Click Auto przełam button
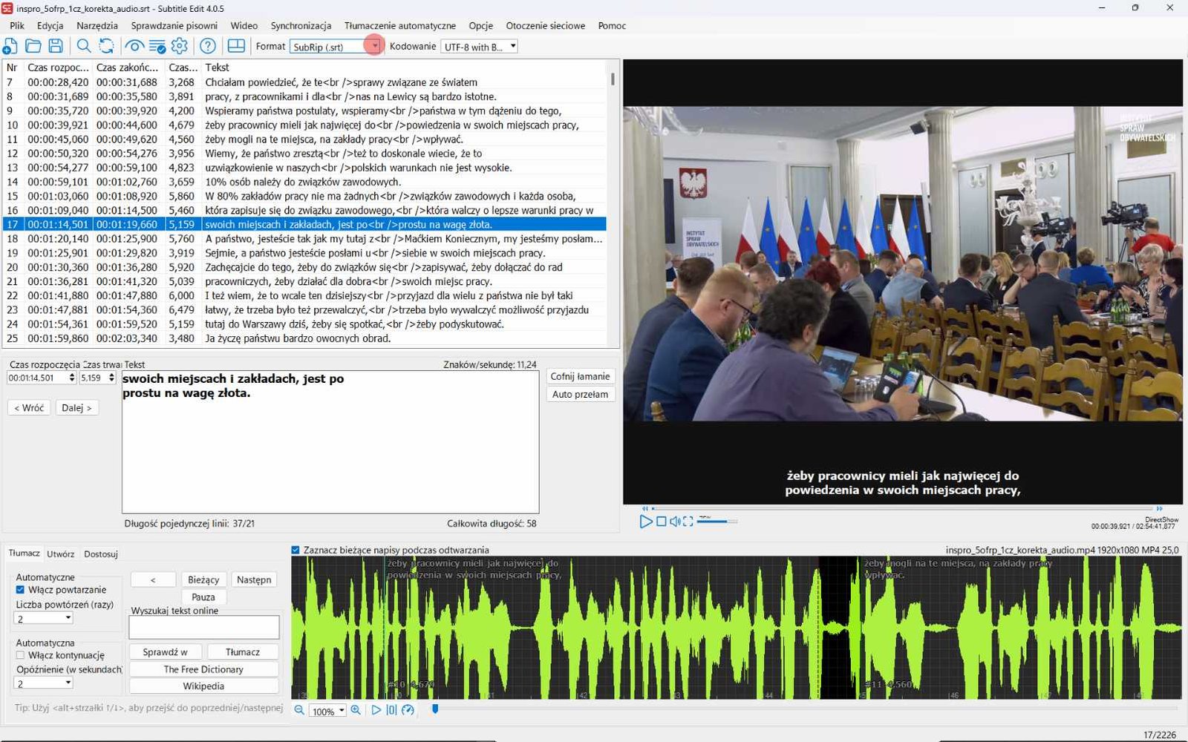The width and height of the screenshot is (1188, 742). 580,394
